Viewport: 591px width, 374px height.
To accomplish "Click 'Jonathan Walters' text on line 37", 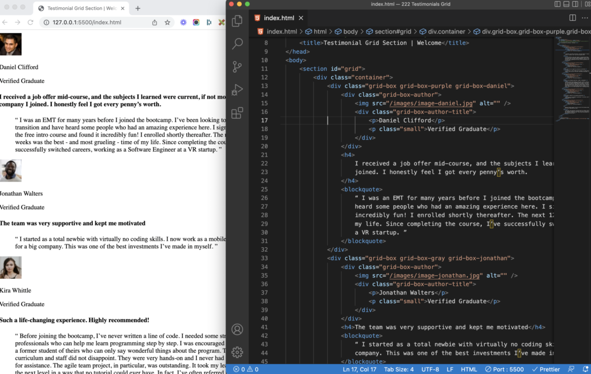I will [x=407, y=293].
